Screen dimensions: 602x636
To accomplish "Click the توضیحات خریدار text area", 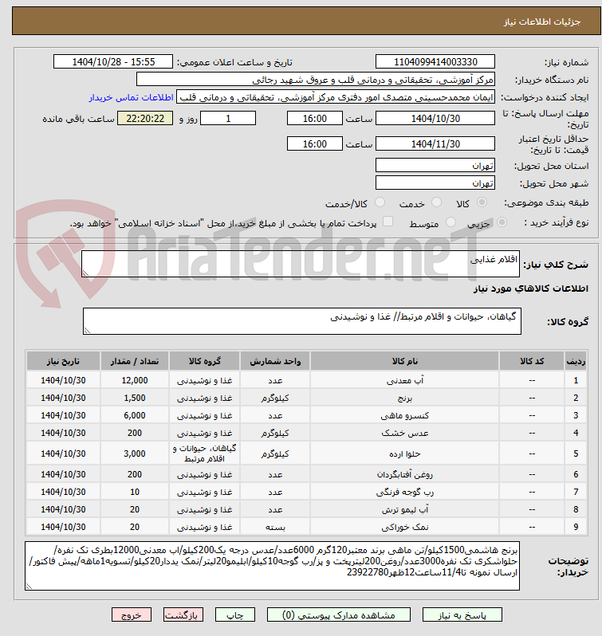I will pos(272,566).
